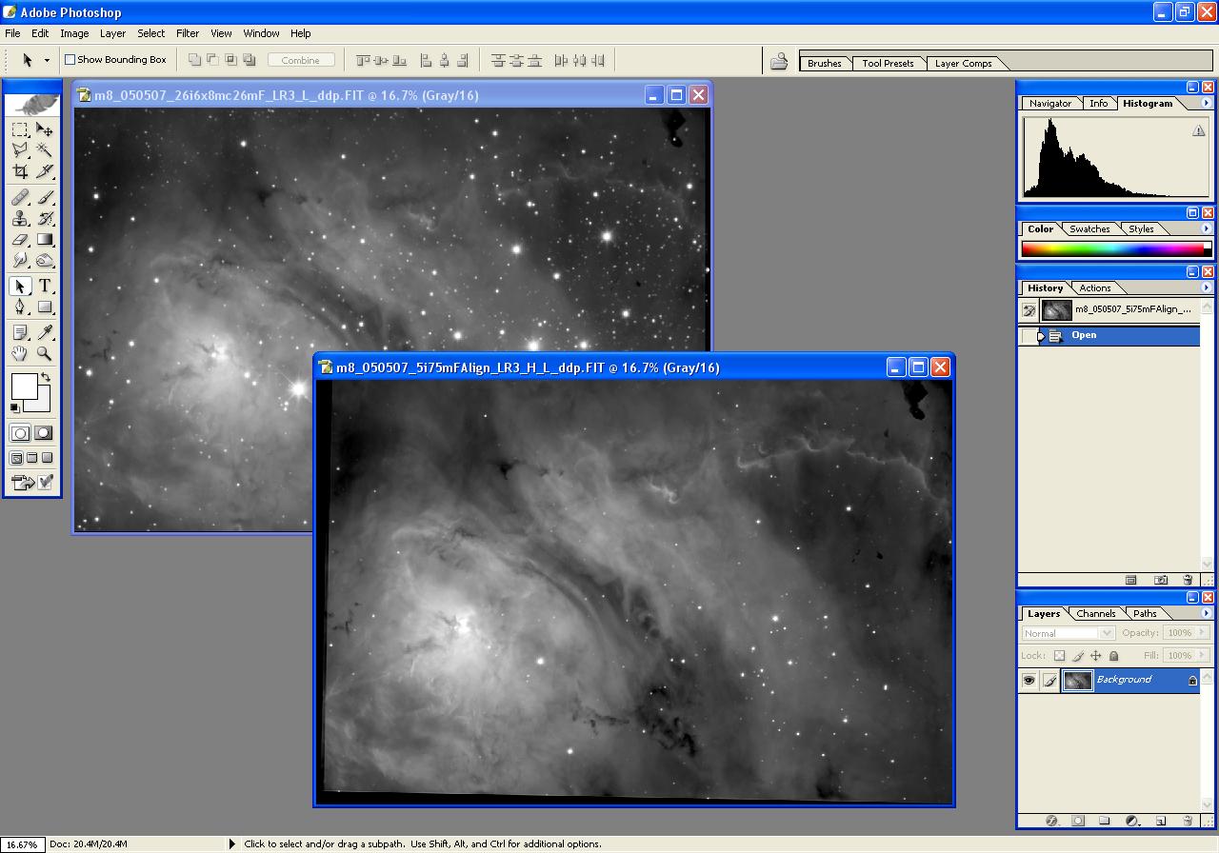Switch to the Zoom tool
The width and height of the screenshot is (1219, 853).
pos(45,354)
